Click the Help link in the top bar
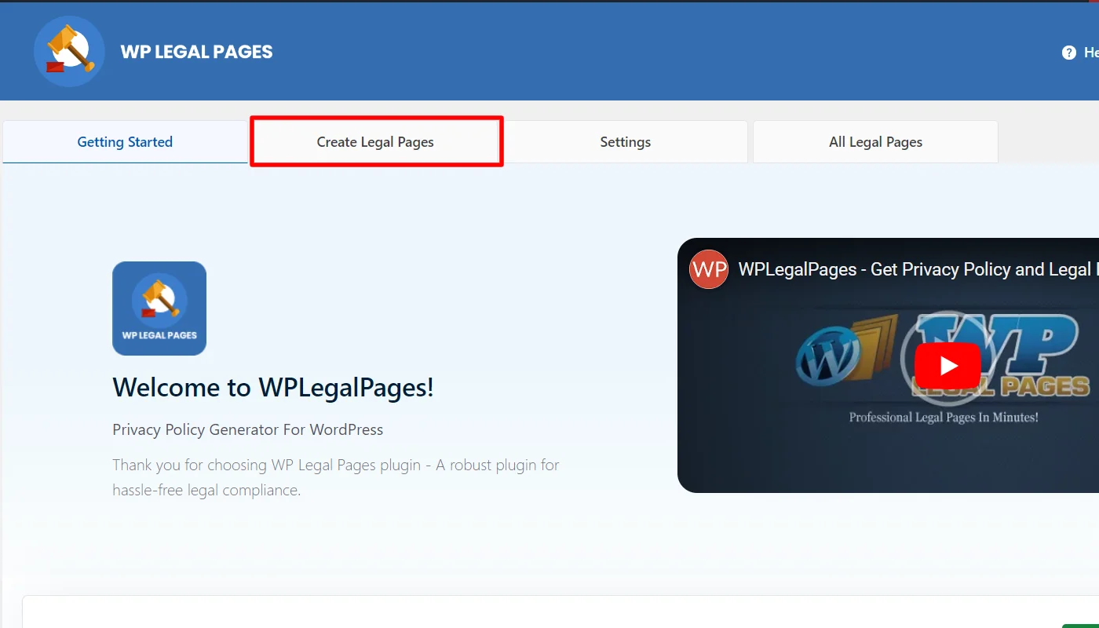This screenshot has width=1099, height=628. pos(1090,53)
